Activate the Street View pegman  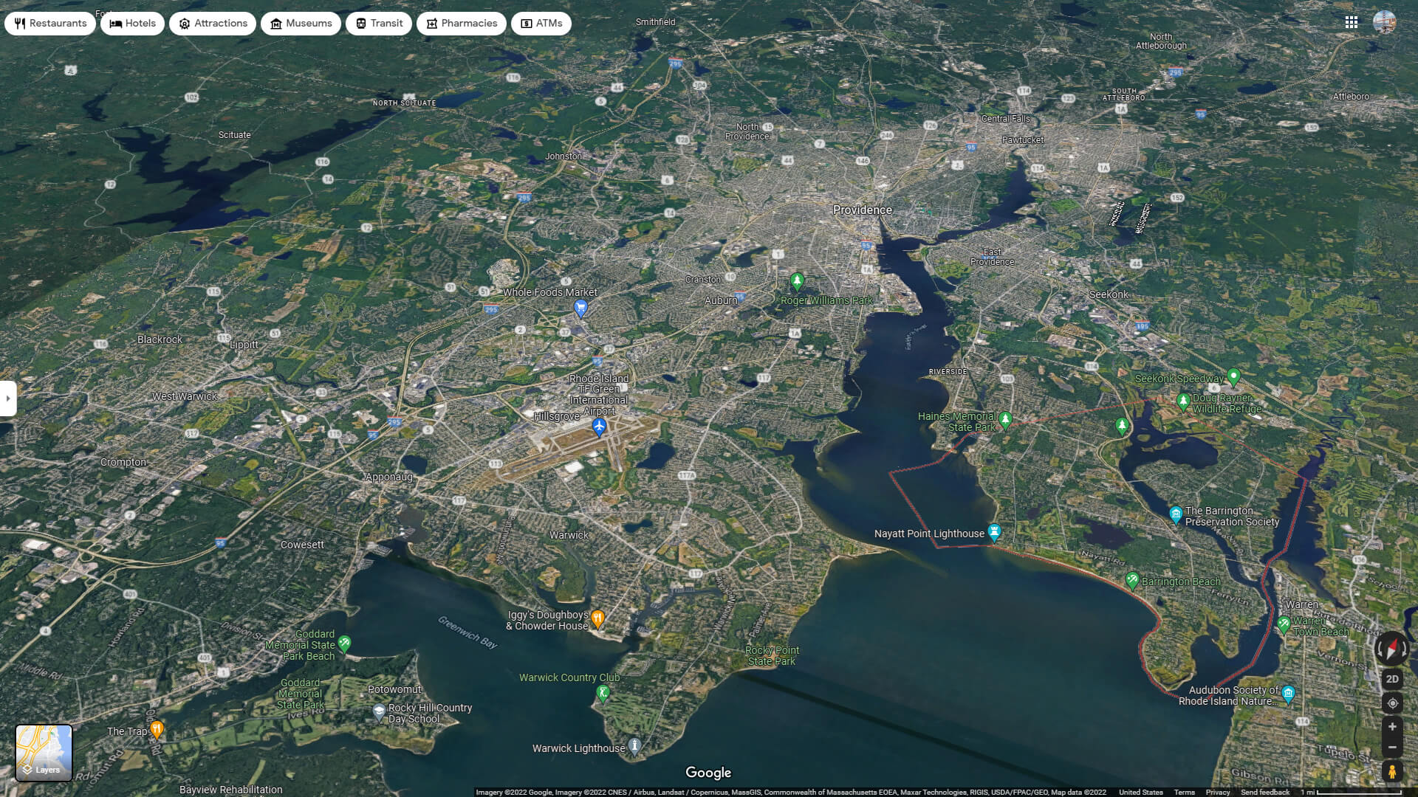(x=1392, y=772)
